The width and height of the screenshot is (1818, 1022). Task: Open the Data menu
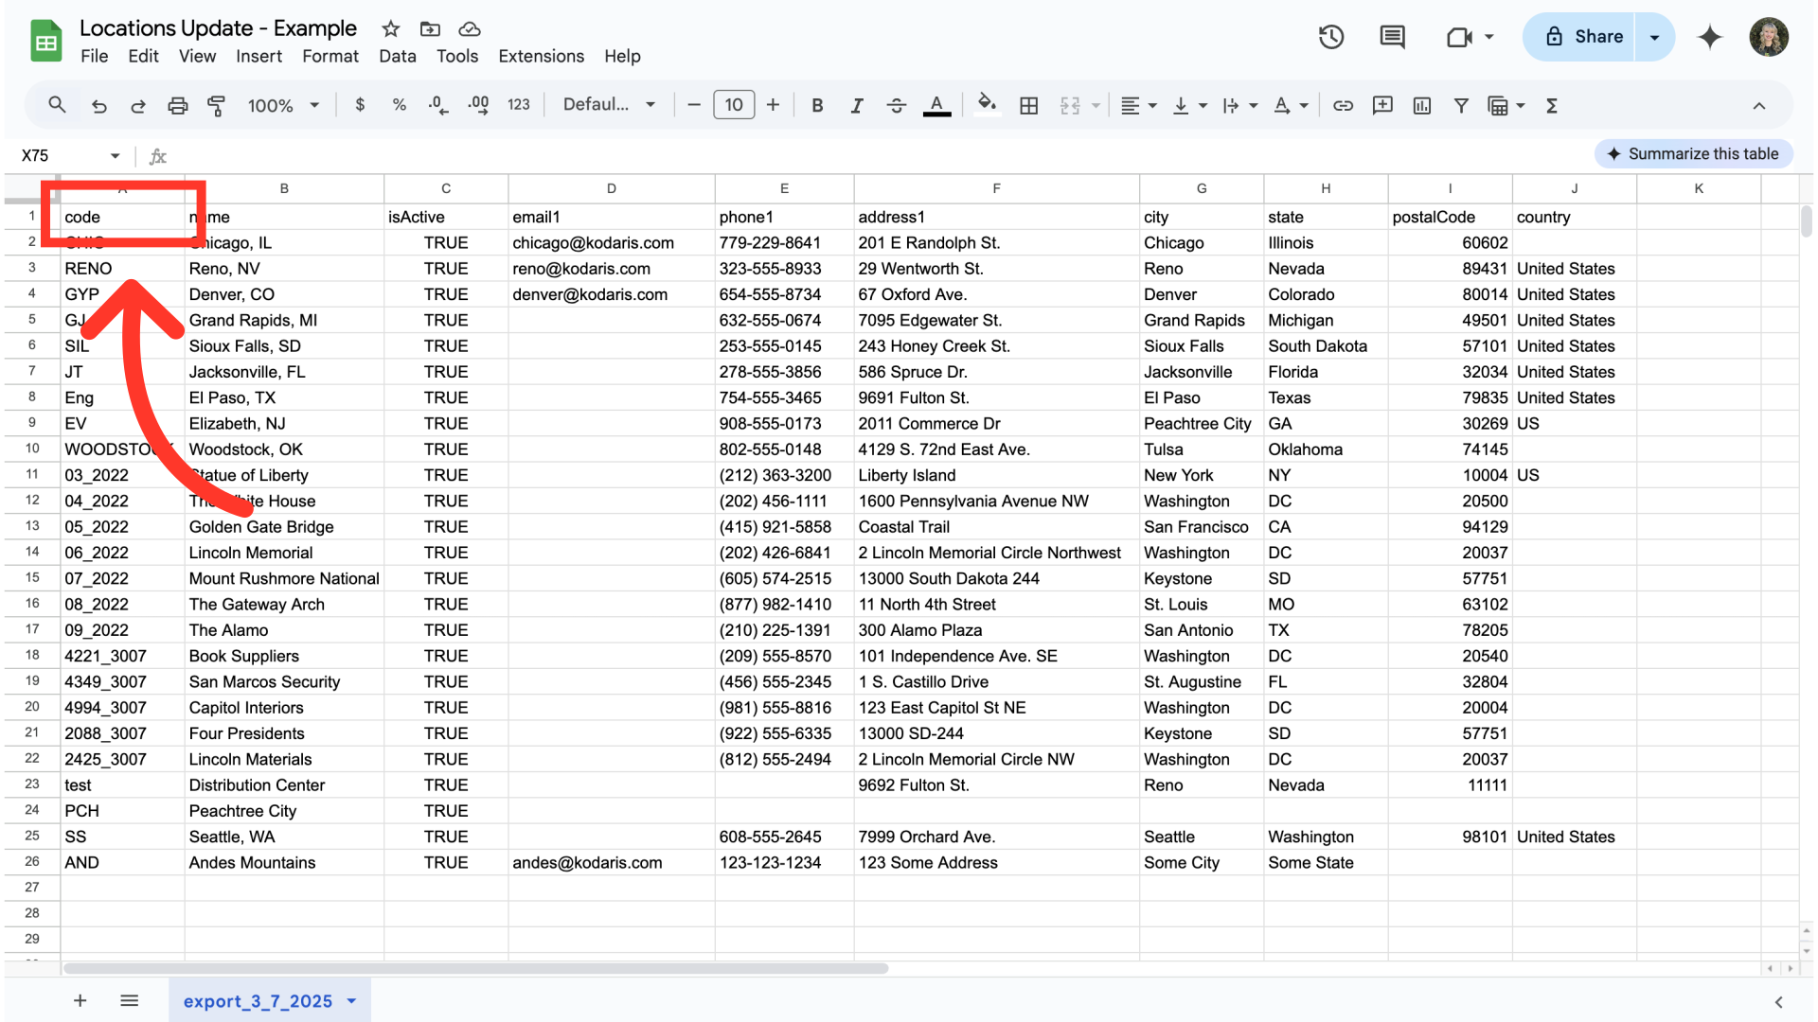click(x=397, y=56)
